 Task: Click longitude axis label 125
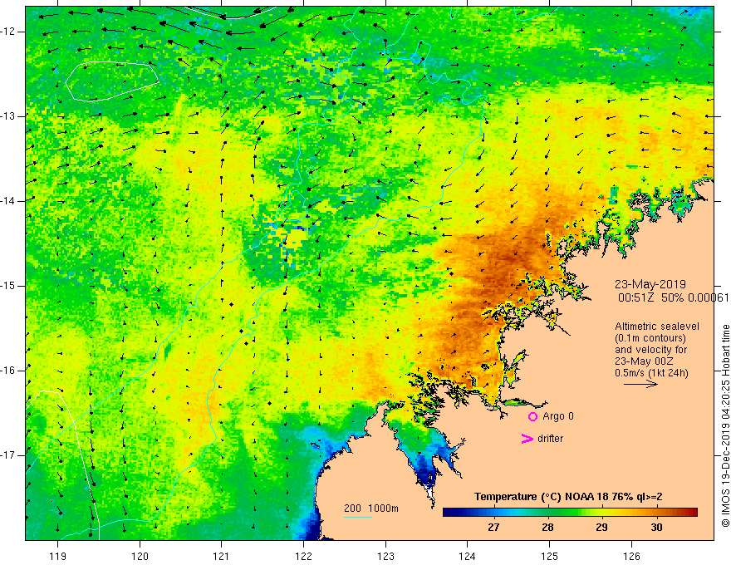pos(550,556)
